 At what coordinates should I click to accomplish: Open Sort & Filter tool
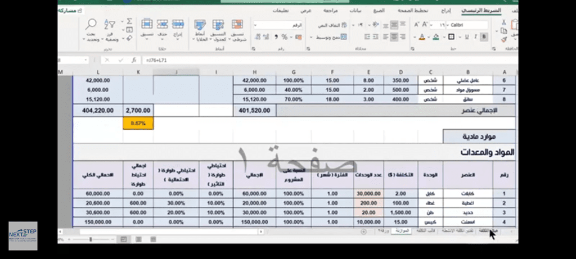pos(110,30)
